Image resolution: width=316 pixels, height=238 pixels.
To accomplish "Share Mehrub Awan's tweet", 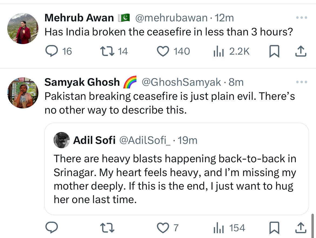I will tap(301, 51).
